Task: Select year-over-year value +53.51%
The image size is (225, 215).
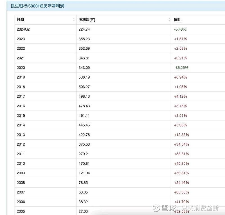Action: [181, 173]
